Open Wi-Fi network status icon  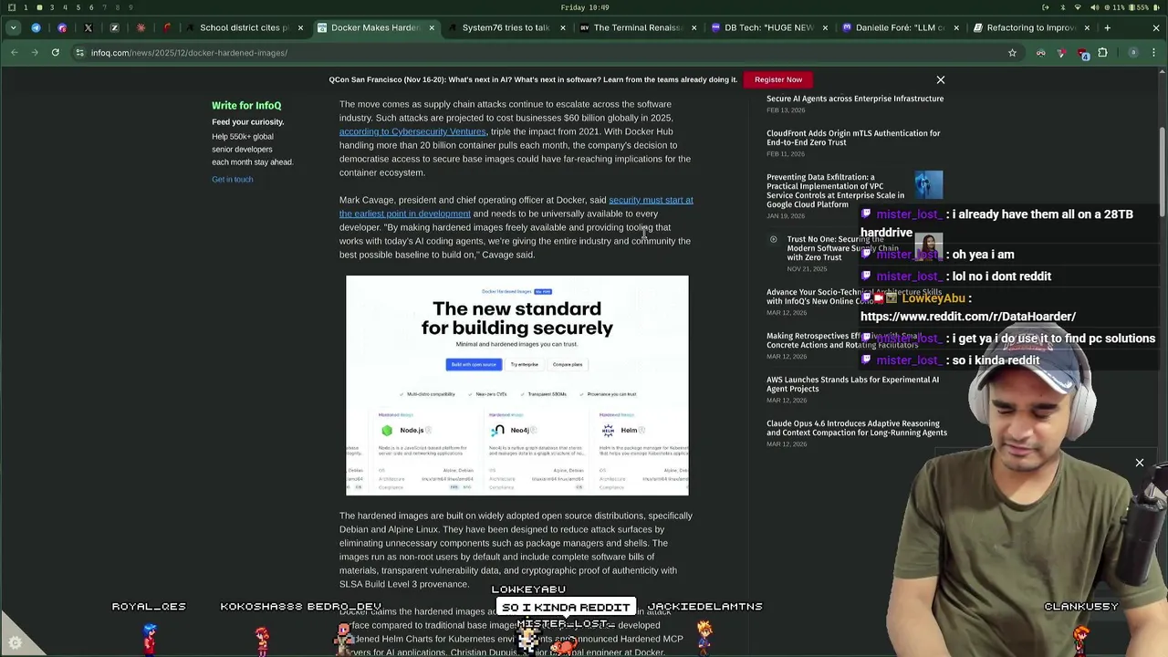[x=1079, y=7]
